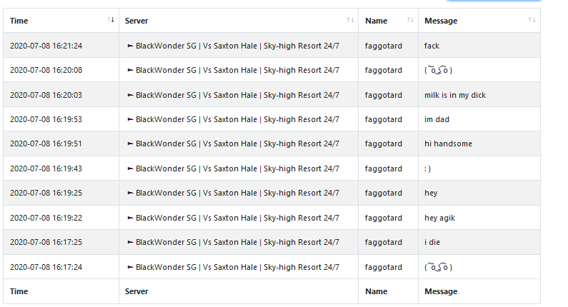Click the top Name column header label
The image size is (568, 307).
coord(376,21)
